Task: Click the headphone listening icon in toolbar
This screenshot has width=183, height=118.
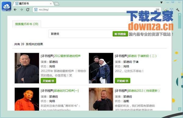Action: [x=171, y=10]
